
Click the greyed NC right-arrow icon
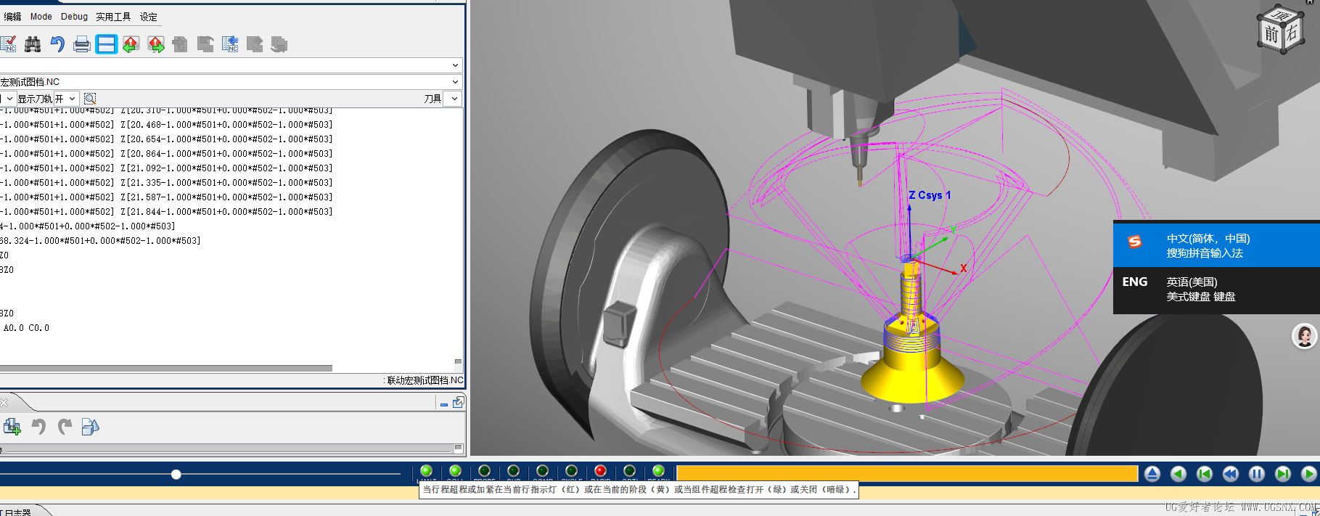point(255,44)
